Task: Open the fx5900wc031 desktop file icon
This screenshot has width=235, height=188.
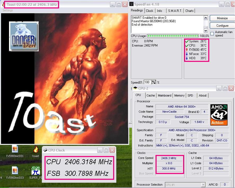Action: click(x=15, y=151)
